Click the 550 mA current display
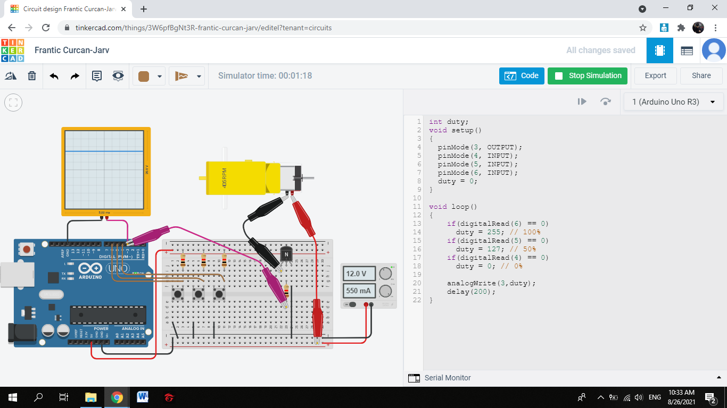The width and height of the screenshot is (727, 408). click(359, 291)
